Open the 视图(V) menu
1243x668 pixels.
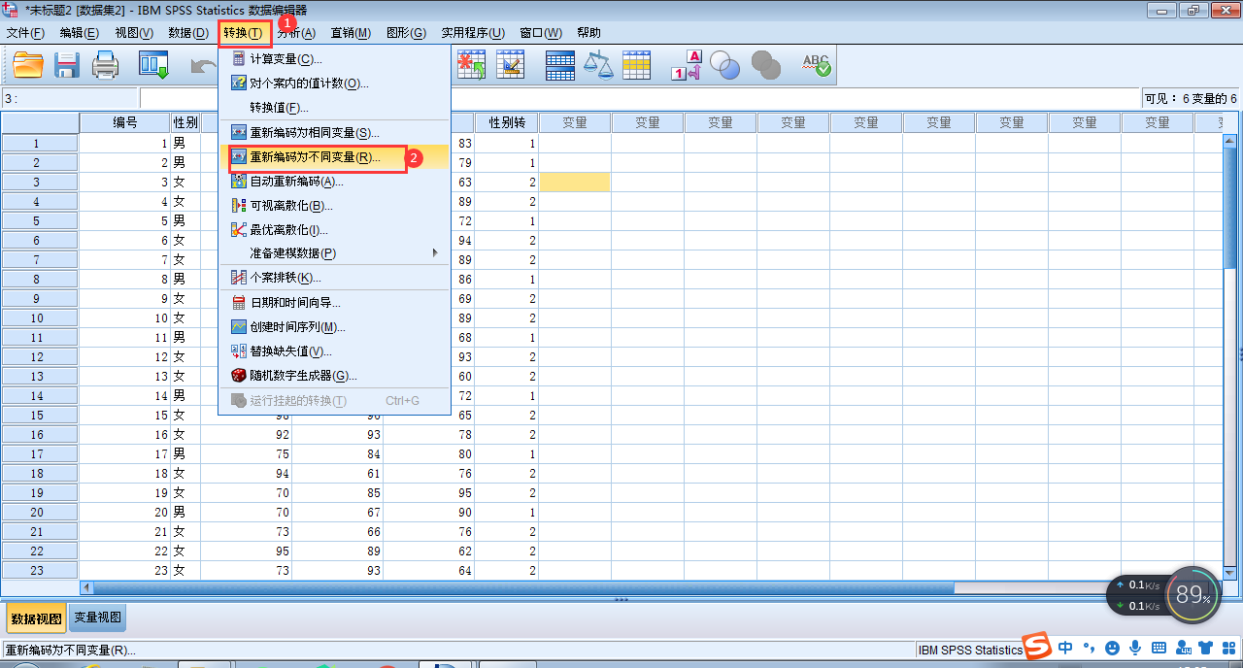(x=133, y=32)
